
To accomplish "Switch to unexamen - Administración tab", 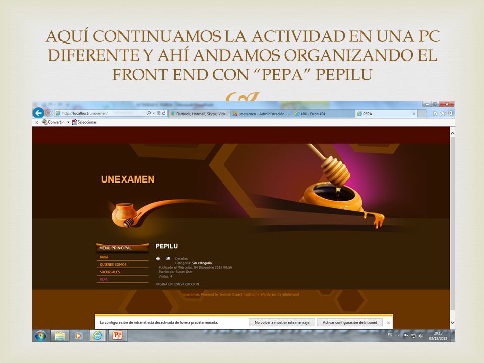I will pyautogui.click(x=262, y=114).
